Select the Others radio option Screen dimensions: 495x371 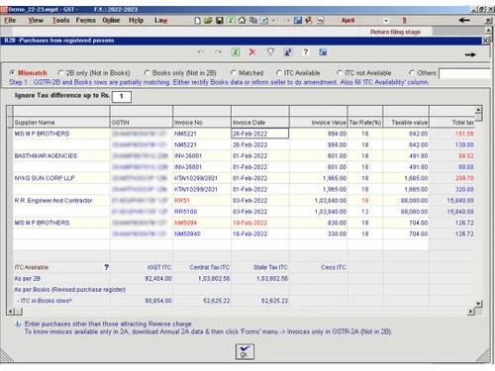pos(412,73)
